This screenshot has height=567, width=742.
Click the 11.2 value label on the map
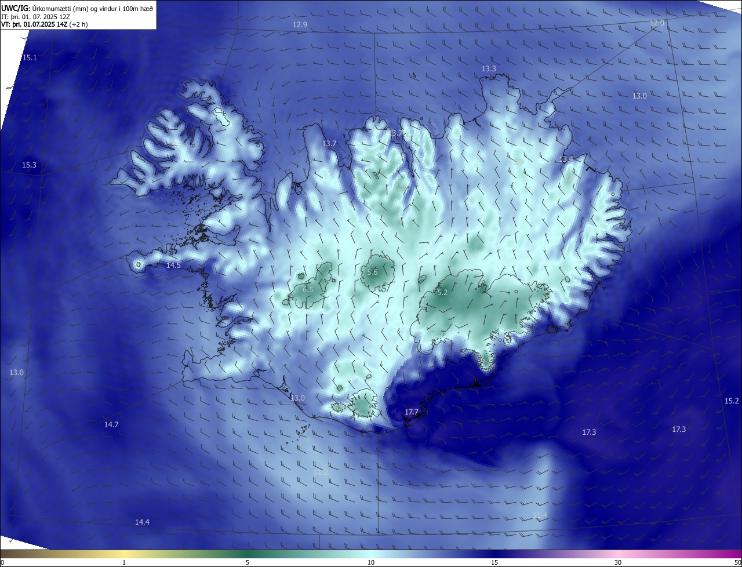pyautogui.click(x=321, y=473)
